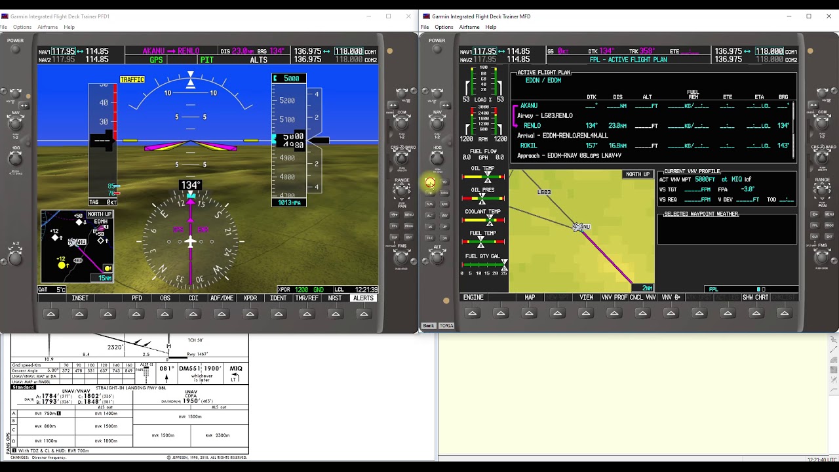Select the NRST softkey label

335,298
